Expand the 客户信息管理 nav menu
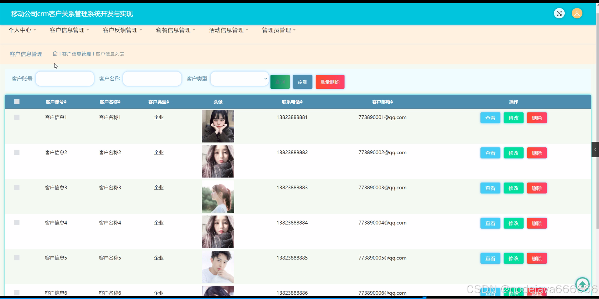This screenshot has width=599, height=299. 69,30
